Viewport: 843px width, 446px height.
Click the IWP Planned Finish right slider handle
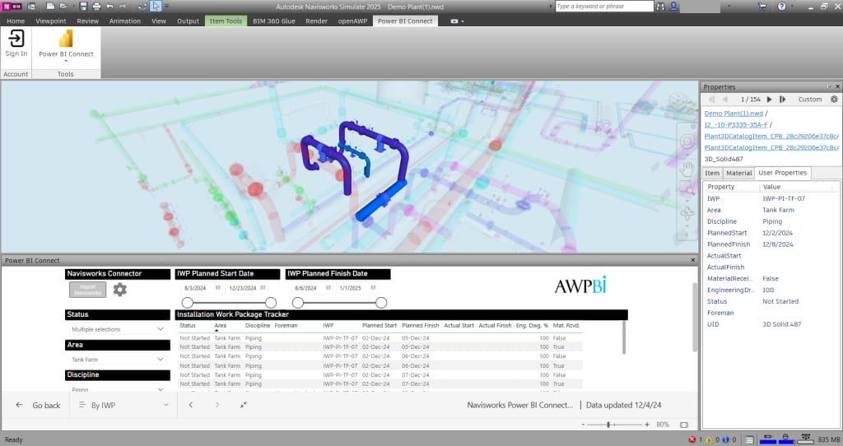click(x=381, y=303)
